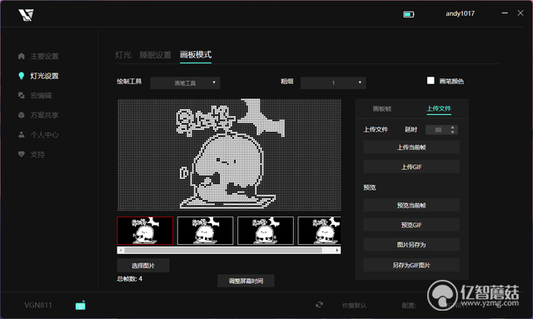Click the 总帧数: 4 frame count text
Viewport: 533px width, 319px height.
click(x=130, y=279)
